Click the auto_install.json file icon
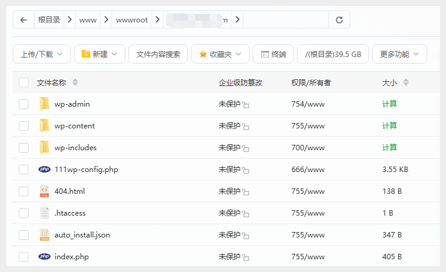 [x=44, y=235]
